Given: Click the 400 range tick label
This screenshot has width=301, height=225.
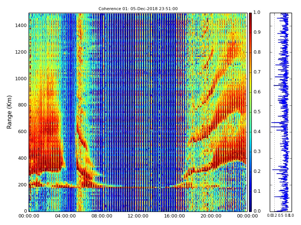Looking at the screenshot, I should tap(22, 158).
